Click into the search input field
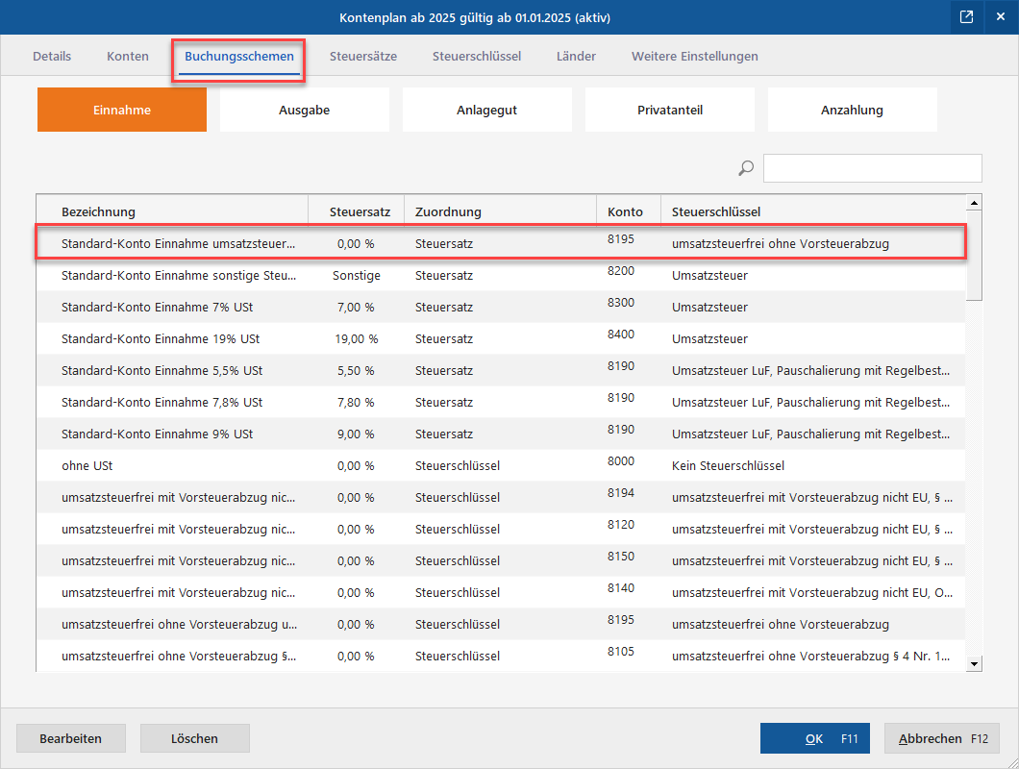 pyautogui.click(x=872, y=168)
